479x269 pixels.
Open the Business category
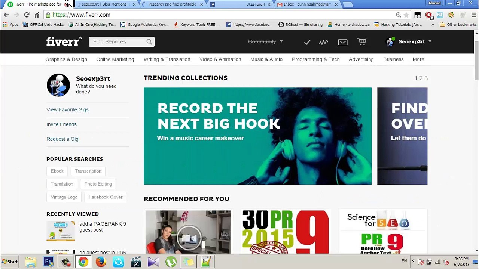pos(393,59)
